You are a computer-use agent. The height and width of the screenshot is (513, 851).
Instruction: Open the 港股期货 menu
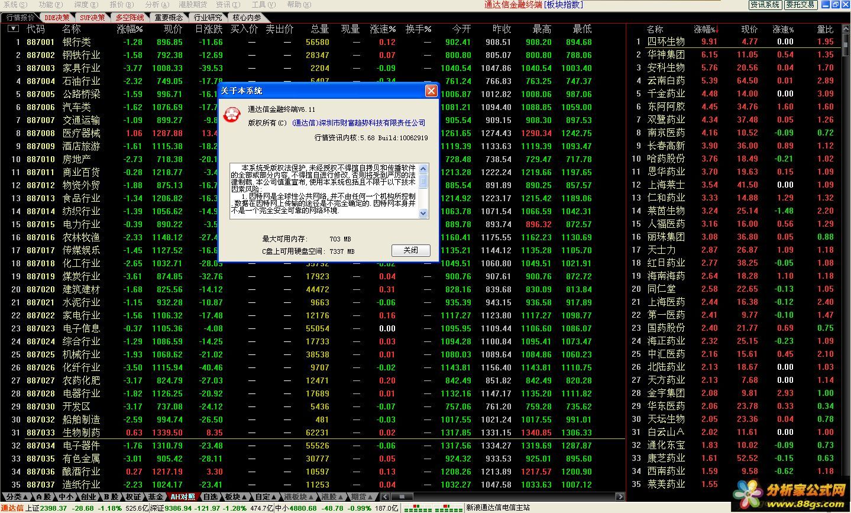pyautogui.click(x=192, y=4)
